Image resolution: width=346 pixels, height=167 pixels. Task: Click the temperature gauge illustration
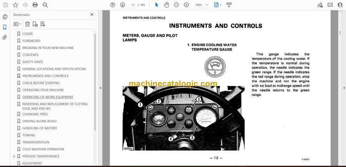pyautogui.click(x=215, y=67)
